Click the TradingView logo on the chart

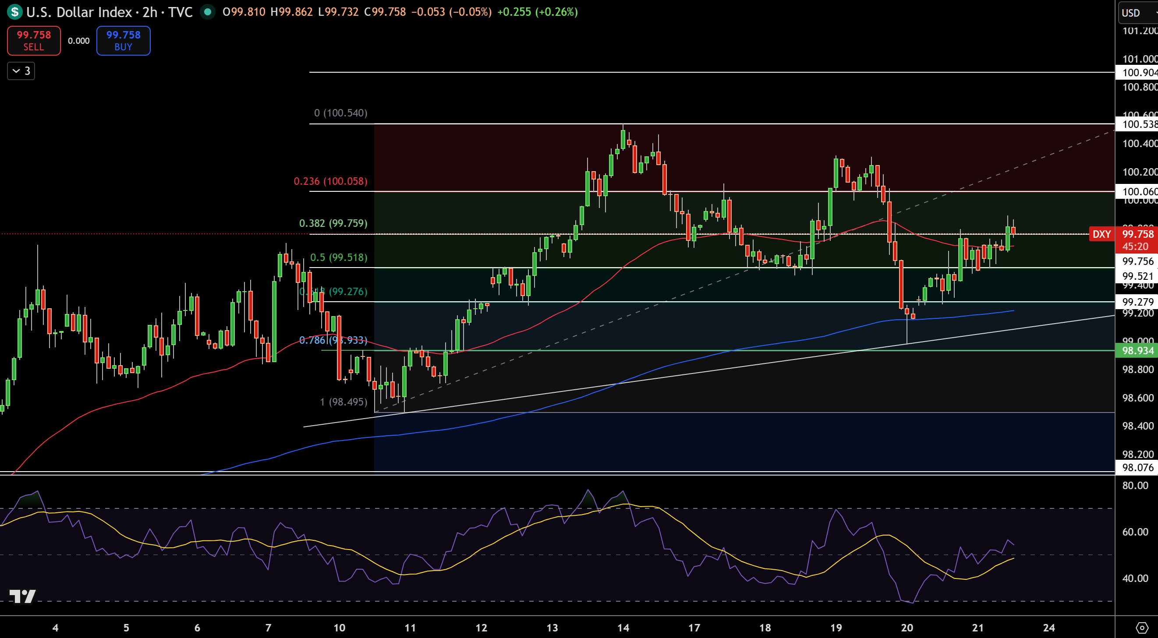pyautogui.click(x=22, y=596)
